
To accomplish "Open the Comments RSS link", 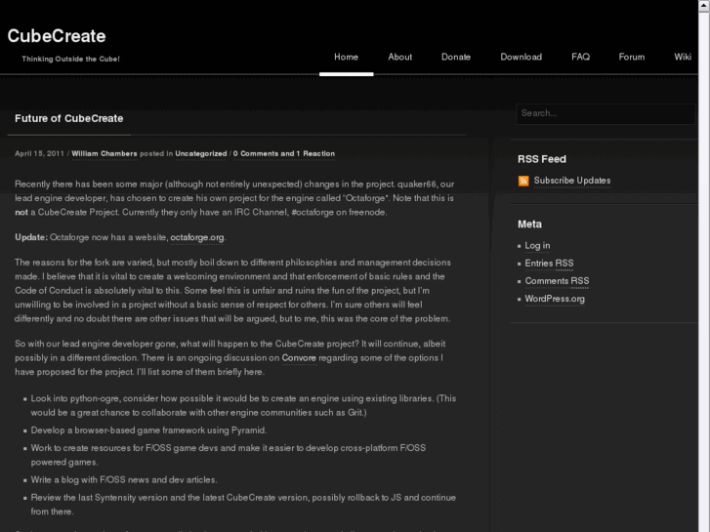I will click(x=557, y=281).
